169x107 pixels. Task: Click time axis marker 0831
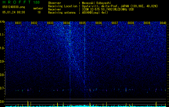click(18, 23)
